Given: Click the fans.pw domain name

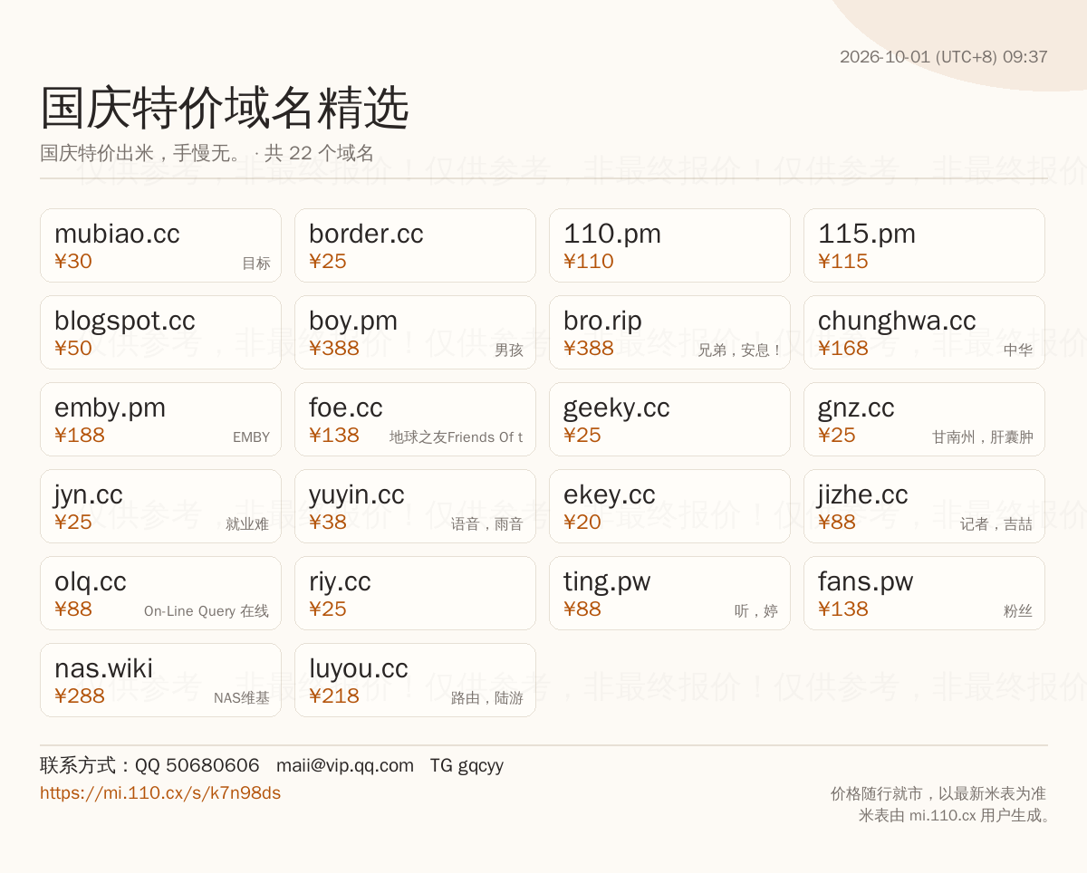Looking at the screenshot, I should (x=866, y=581).
